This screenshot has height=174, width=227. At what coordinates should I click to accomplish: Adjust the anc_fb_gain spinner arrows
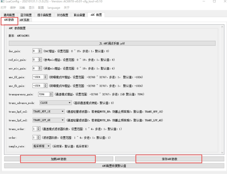point(45,86)
